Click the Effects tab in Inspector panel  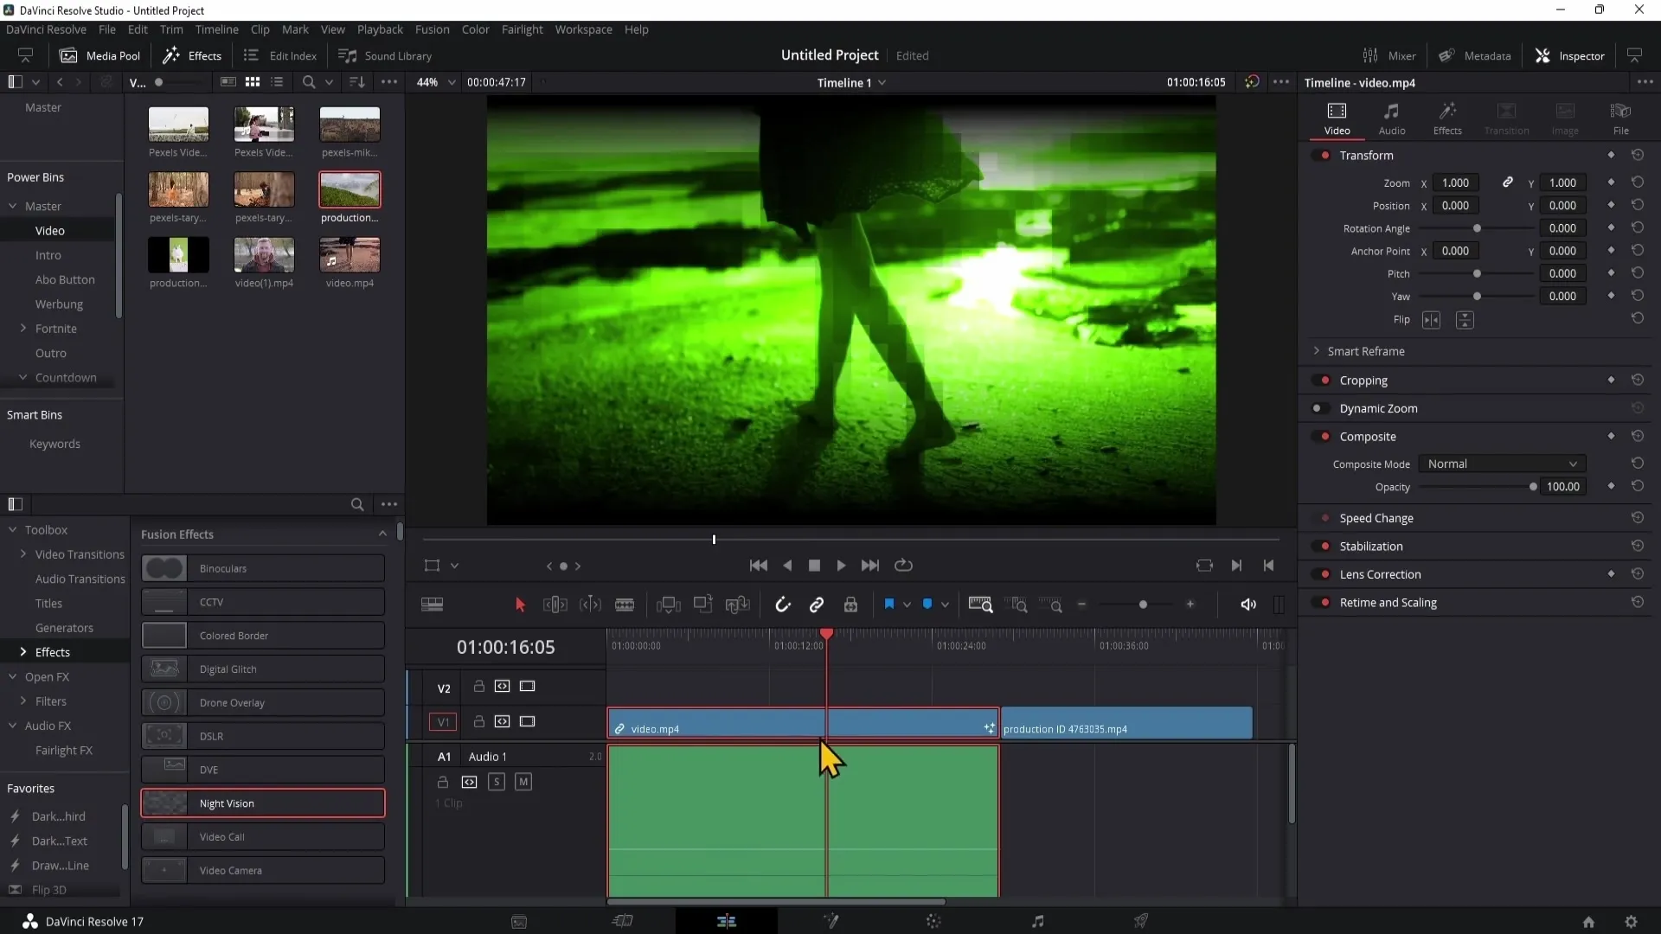click(x=1447, y=117)
